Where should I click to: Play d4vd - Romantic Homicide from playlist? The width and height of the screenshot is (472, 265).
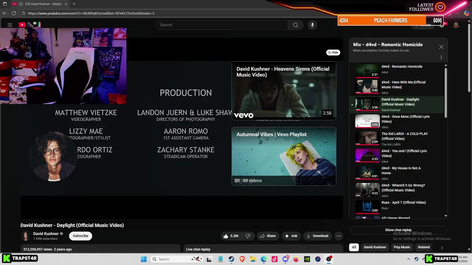click(397, 70)
